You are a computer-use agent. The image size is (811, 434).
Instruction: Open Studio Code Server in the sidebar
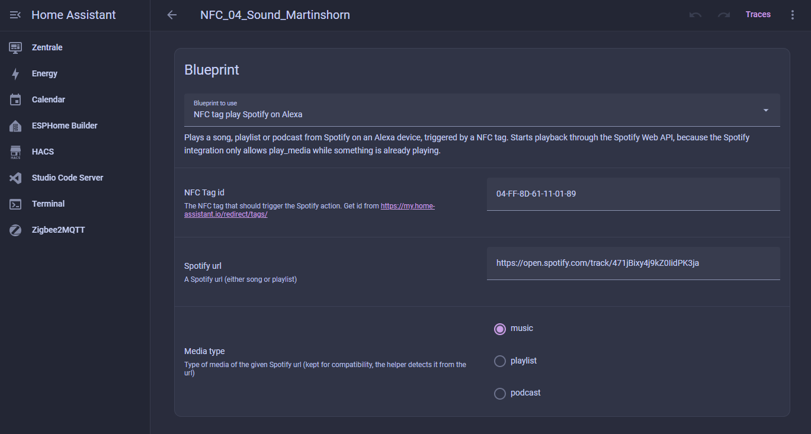(x=75, y=178)
